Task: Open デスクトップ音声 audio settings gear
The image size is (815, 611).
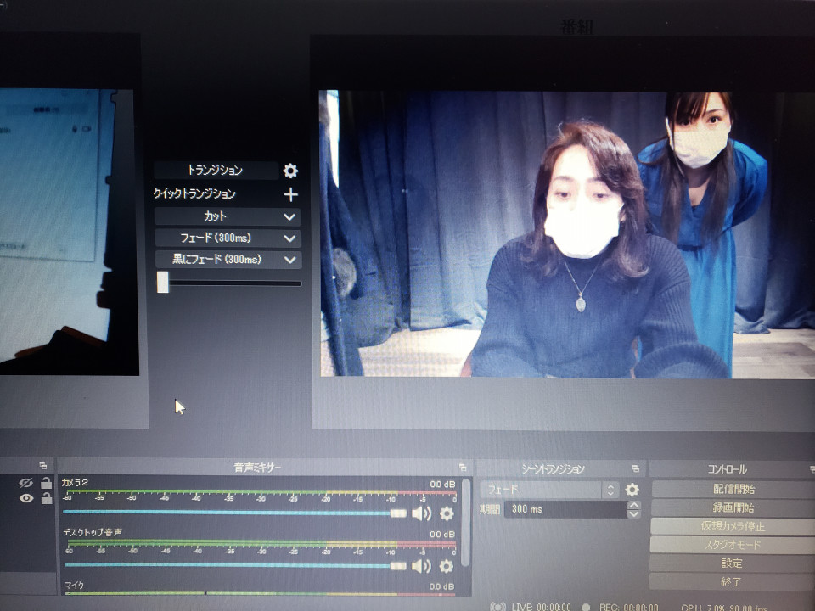Action: [446, 566]
